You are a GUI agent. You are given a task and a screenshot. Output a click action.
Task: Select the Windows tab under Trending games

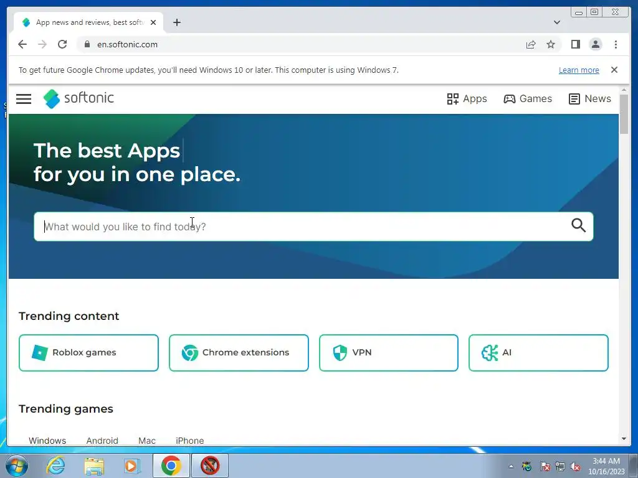[x=47, y=441]
